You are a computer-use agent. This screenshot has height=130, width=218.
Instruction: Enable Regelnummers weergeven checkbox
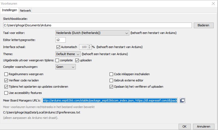coord(6,74)
